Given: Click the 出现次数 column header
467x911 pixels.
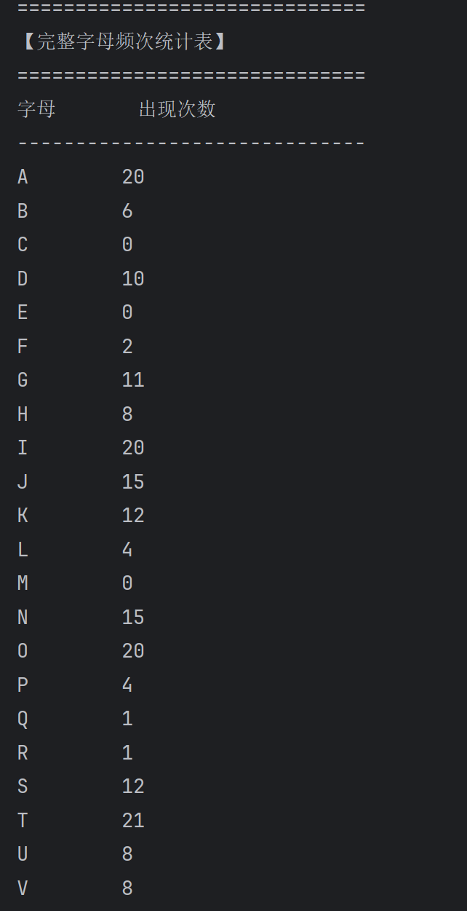Looking at the screenshot, I should point(177,109).
